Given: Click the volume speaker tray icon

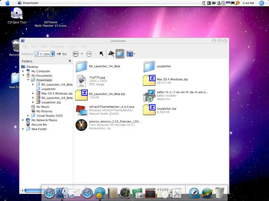Looking at the screenshot, I should point(209,3).
